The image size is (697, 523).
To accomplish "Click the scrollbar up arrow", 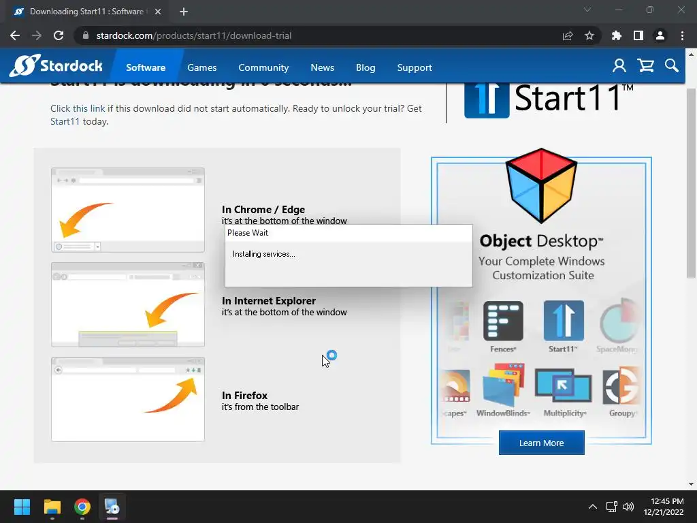I will coord(691,54).
